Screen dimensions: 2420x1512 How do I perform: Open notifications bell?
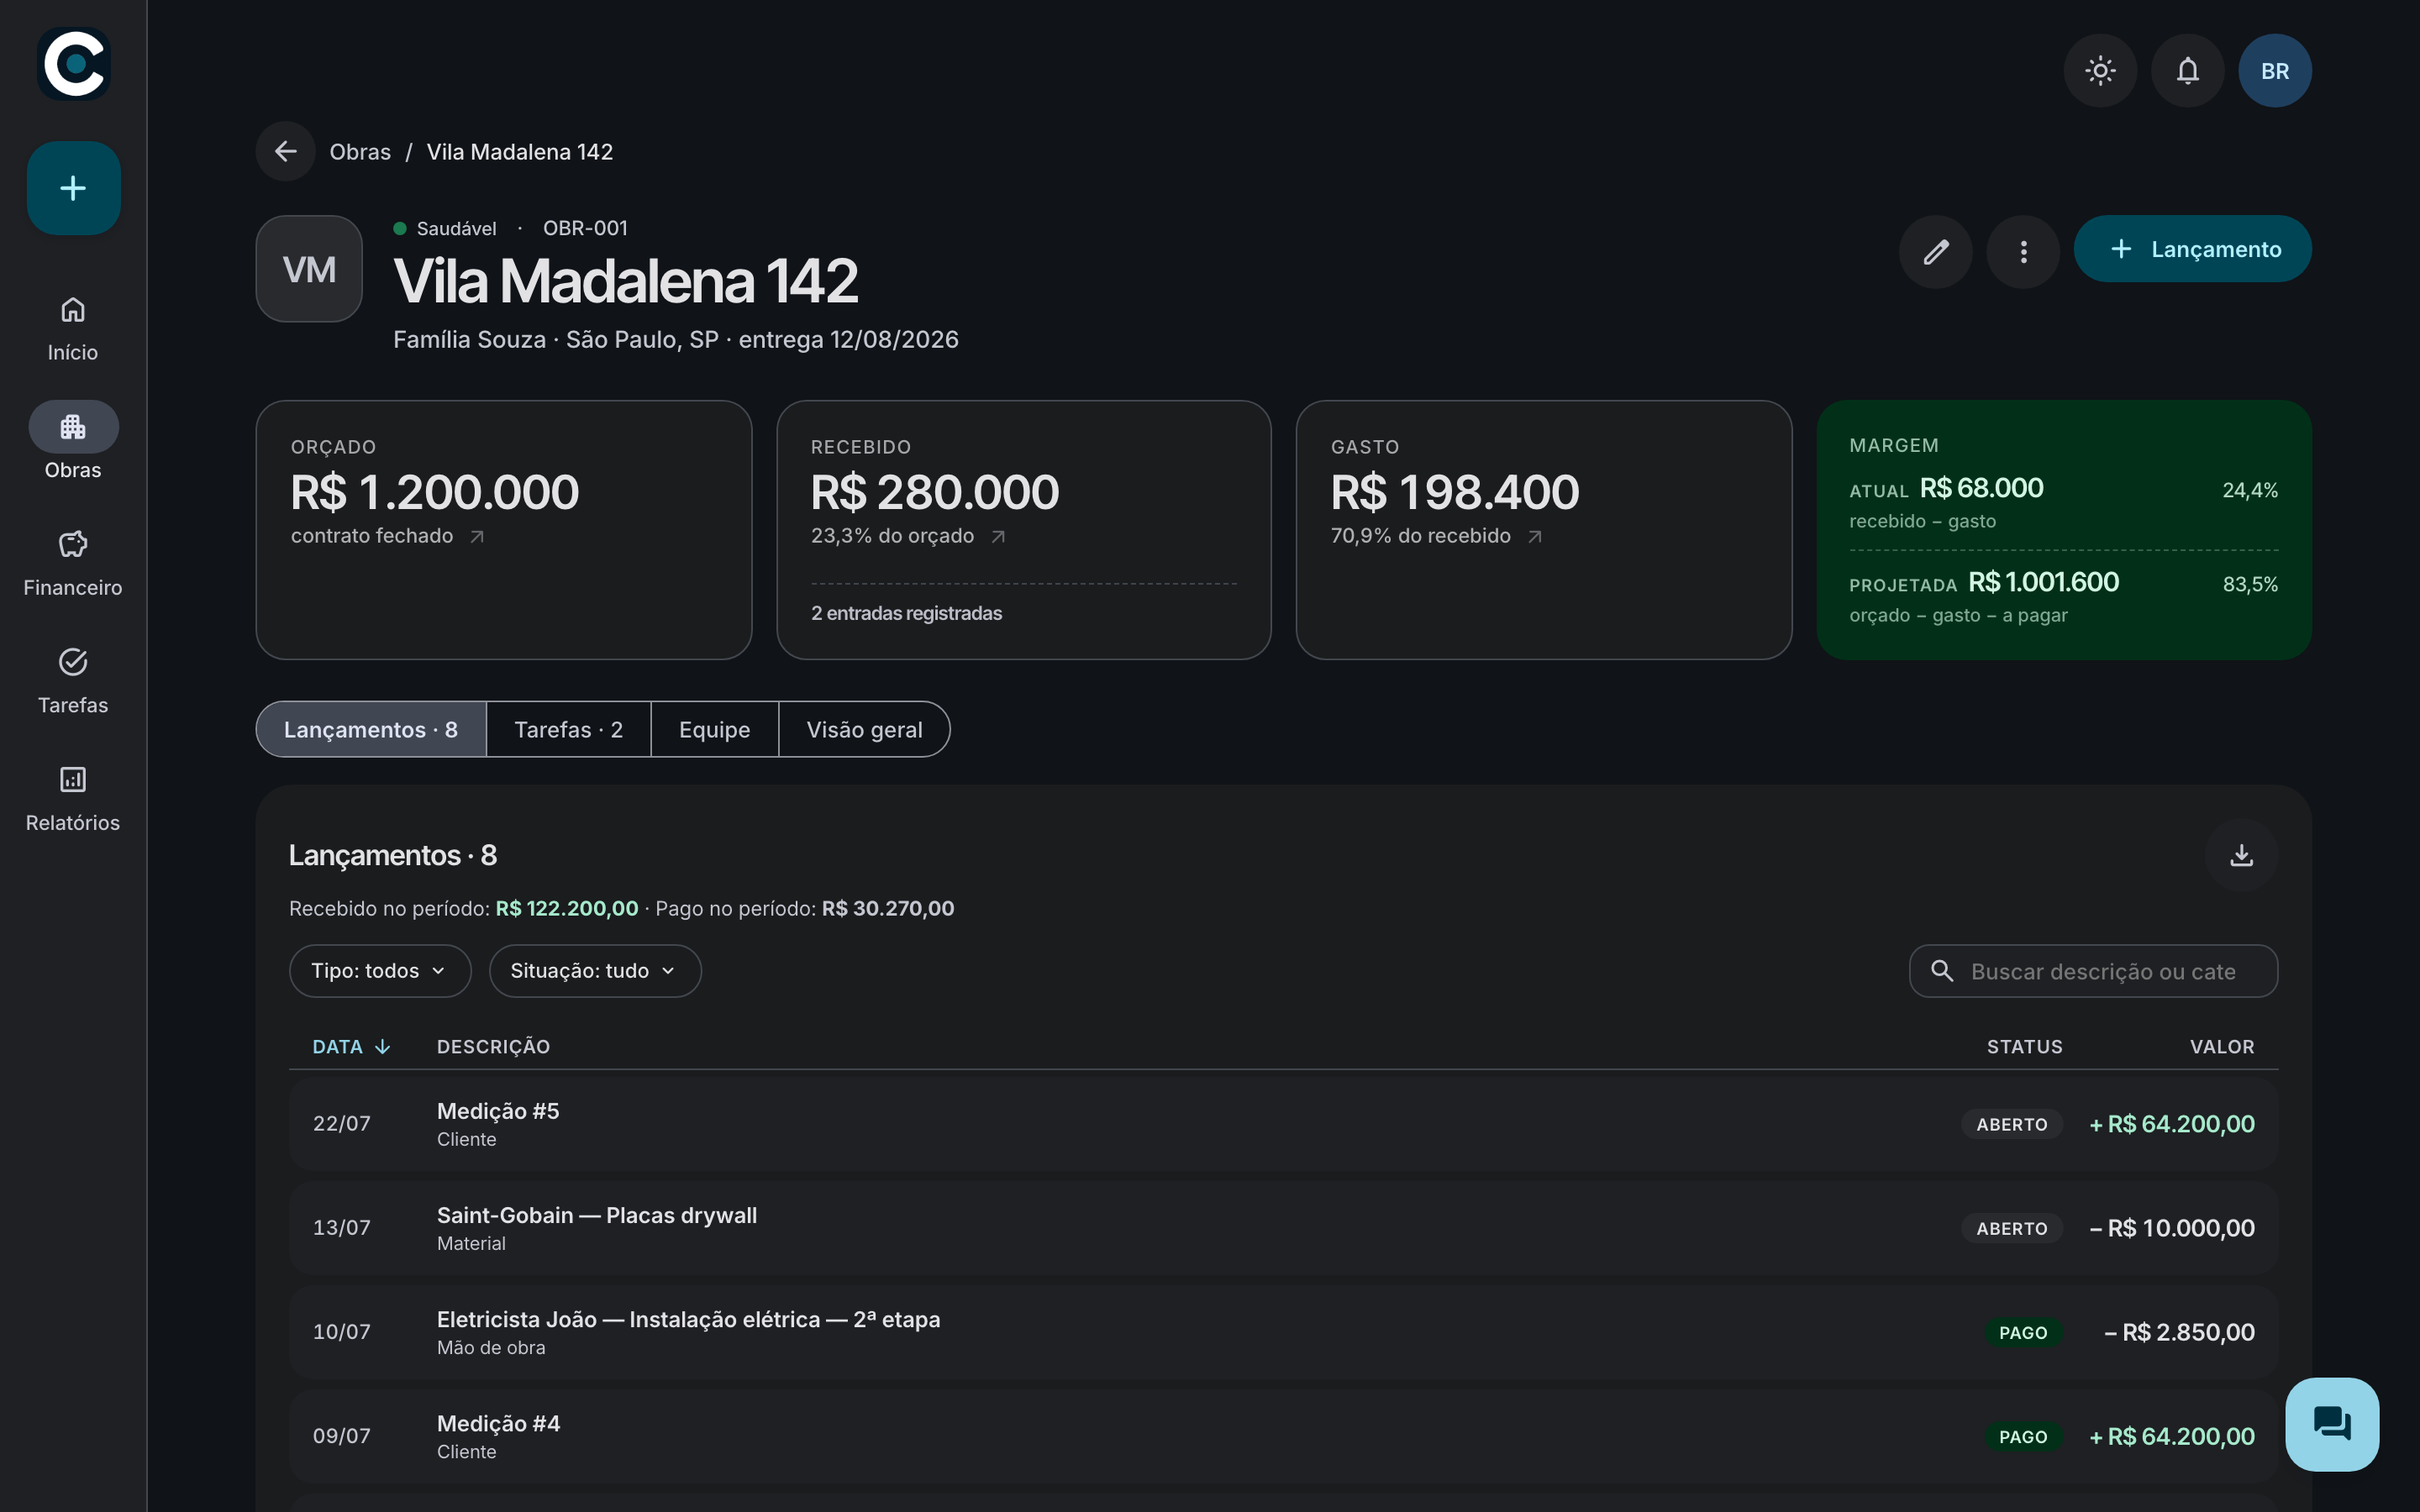[2188, 71]
